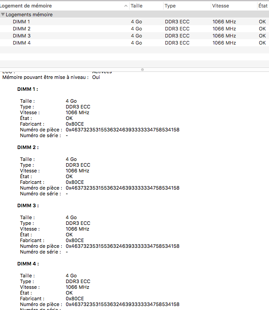Screen dimensions: 269x310
Task: Click the DIMM 1 part number hex value
Action: pos(123,130)
